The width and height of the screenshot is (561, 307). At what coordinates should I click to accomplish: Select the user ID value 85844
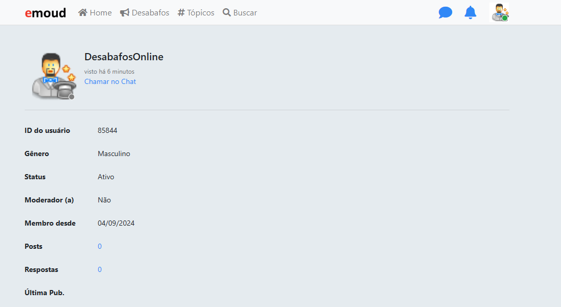tap(107, 130)
